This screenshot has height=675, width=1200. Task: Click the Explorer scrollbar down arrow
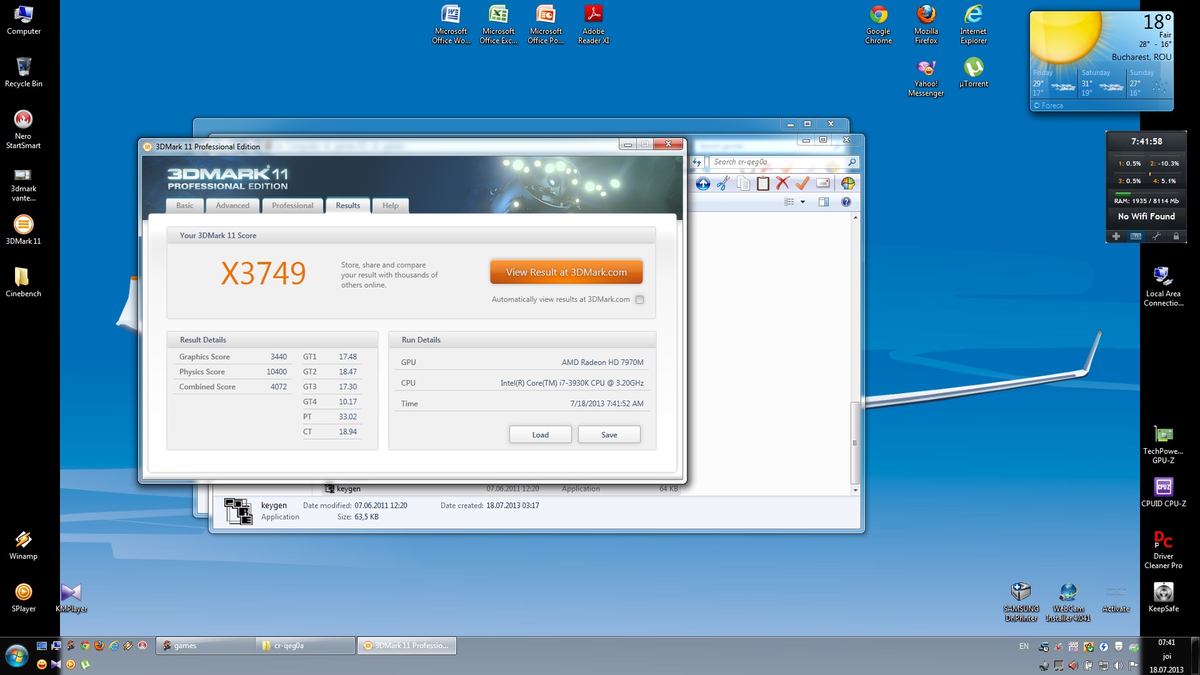[x=855, y=491]
